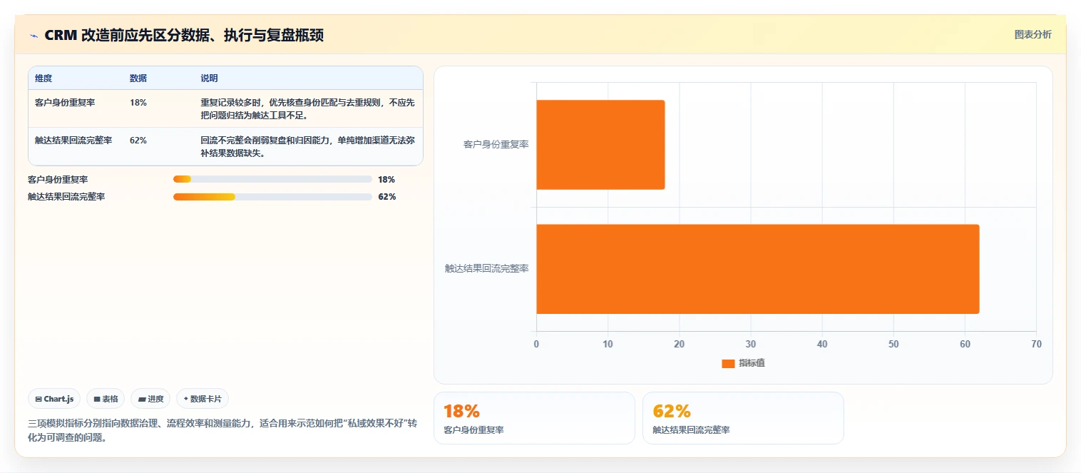
Task: Click the 客户身份重复率 progress label
Action: click(x=58, y=179)
